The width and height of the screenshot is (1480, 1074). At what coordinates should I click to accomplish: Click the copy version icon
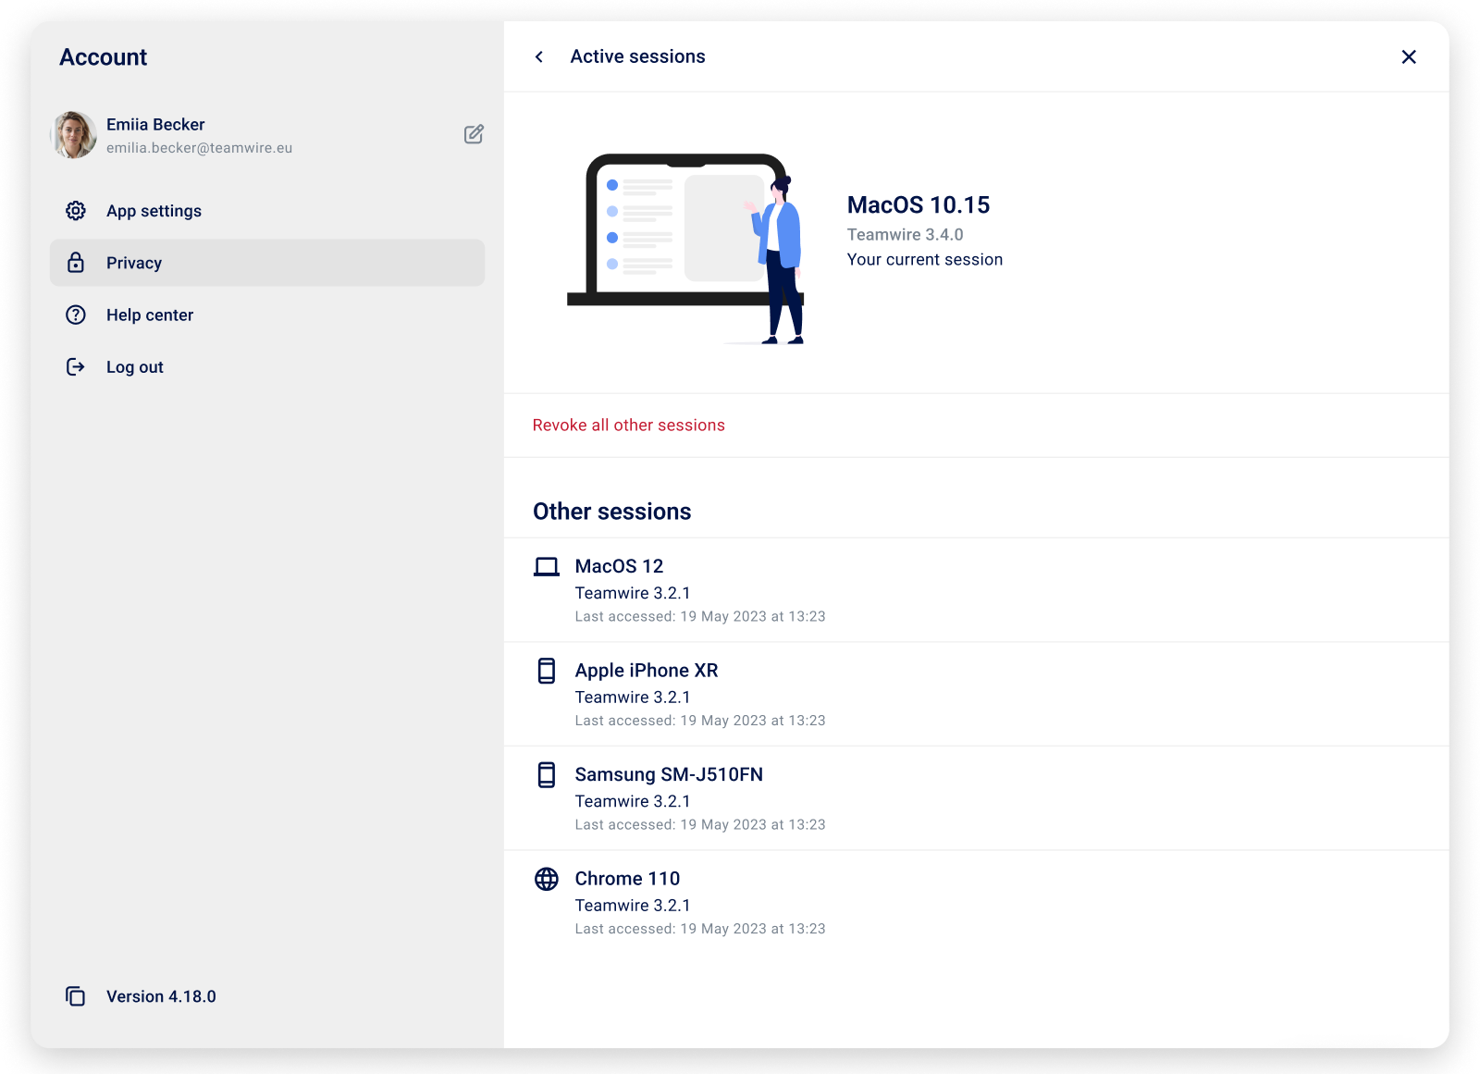(76, 996)
